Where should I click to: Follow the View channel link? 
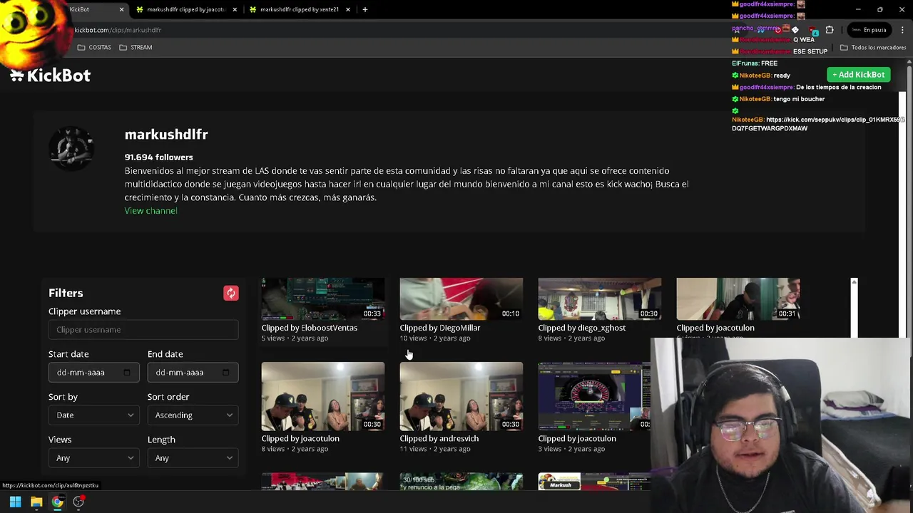click(x=151, y=211)
